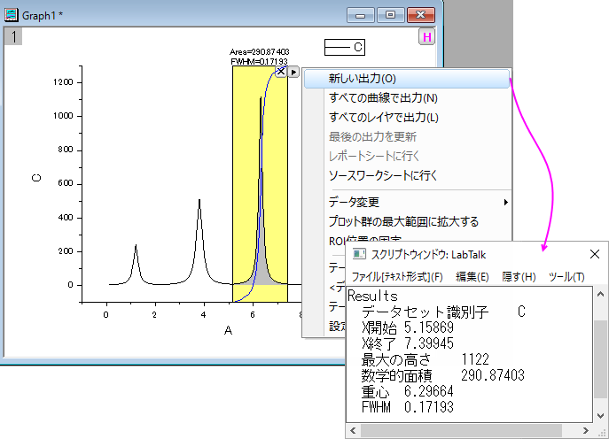Click the Area=290.87403 label
The width and height of the screenshot is (609, 439).
(260, 51)
